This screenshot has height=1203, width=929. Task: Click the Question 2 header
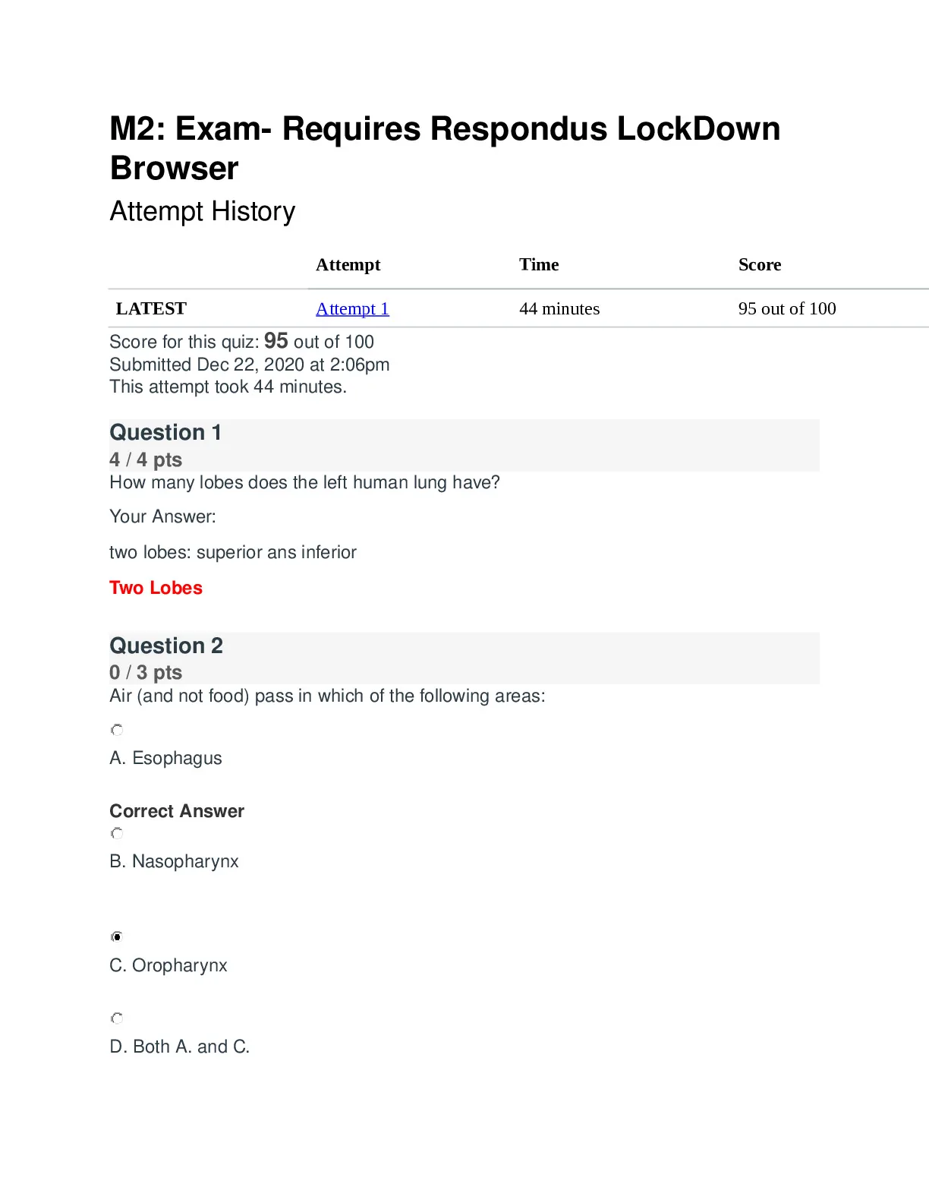(166, 646)
